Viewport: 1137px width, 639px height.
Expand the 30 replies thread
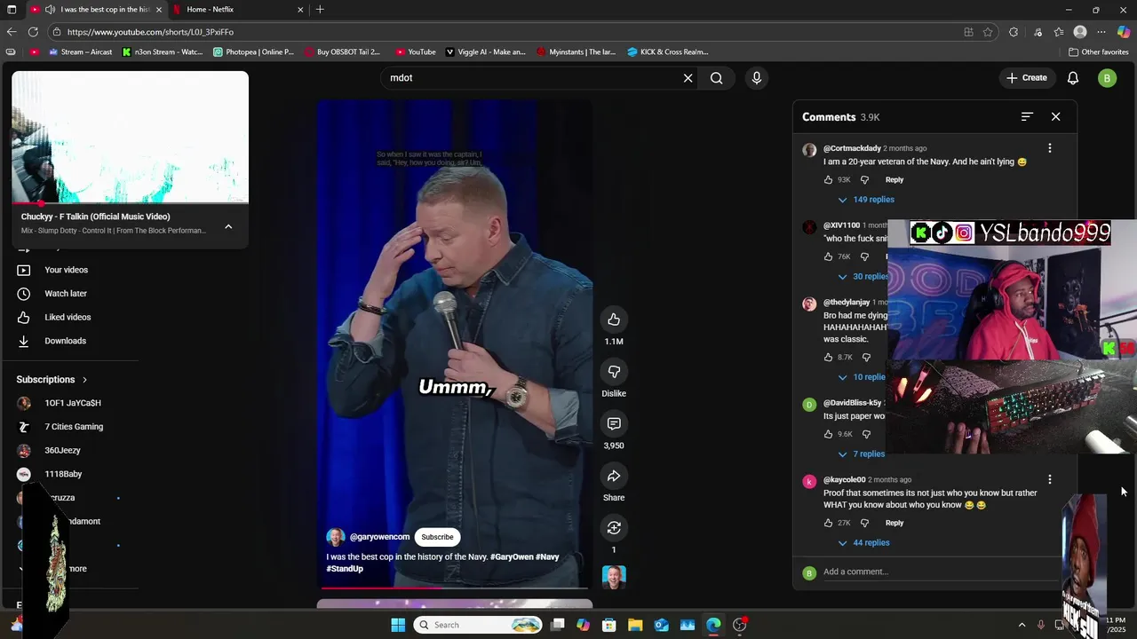click(862, 277)
